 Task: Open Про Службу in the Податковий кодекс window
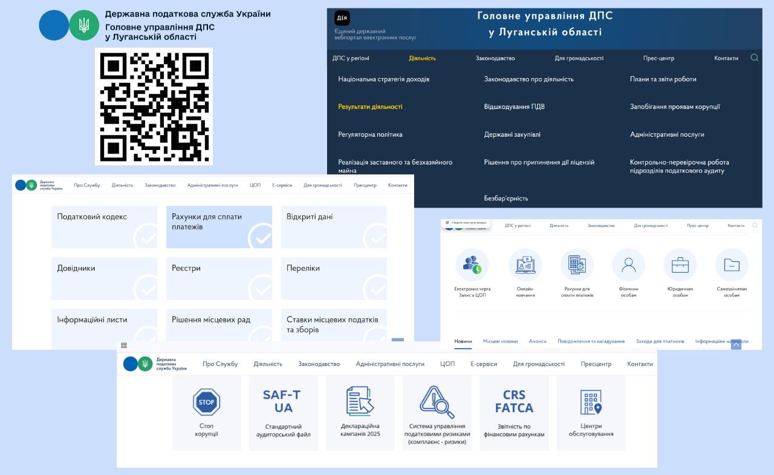(87, 185)
